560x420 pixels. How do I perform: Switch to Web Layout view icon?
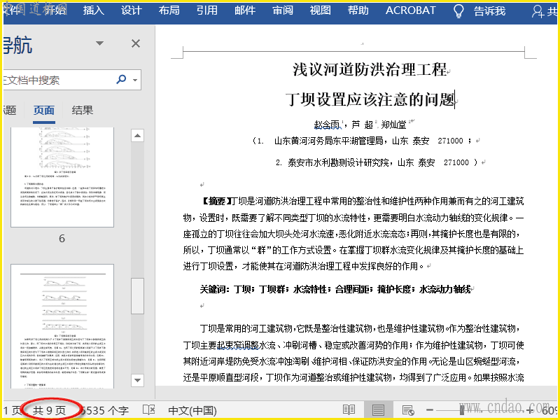(407, 409)
